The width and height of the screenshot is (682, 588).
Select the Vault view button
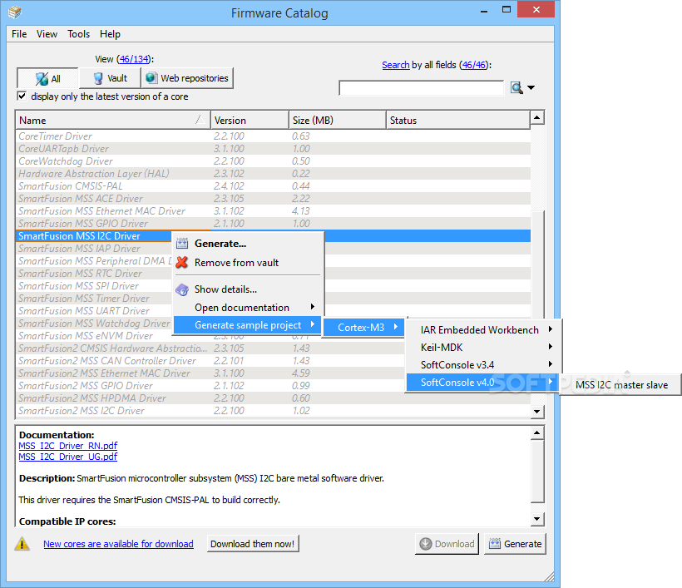[x=110, y=78]
